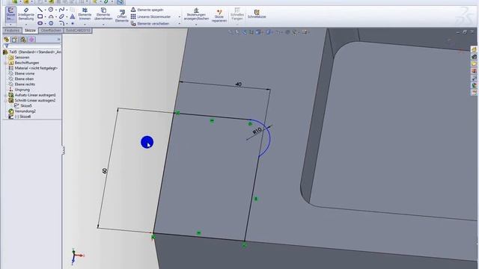Select (-) Skizze8 in feature tree
Viewport: 479px width, 269px height.
(x=22, y=117)
